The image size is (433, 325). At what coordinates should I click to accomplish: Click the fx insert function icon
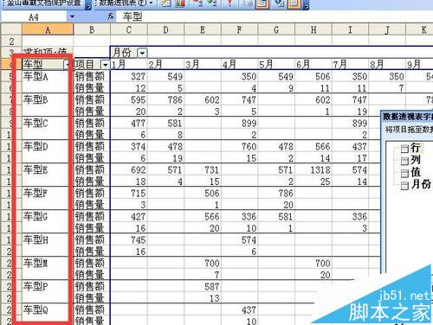point(111,16)
